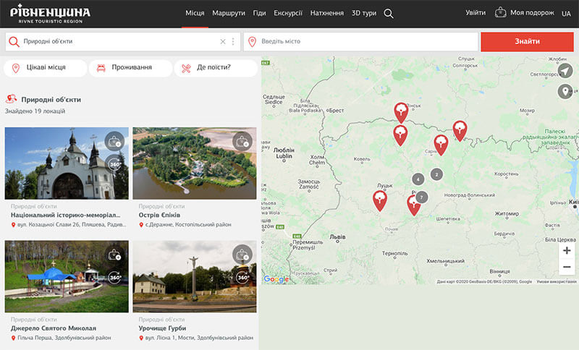Select the Проживання category tab

[130, 68]
